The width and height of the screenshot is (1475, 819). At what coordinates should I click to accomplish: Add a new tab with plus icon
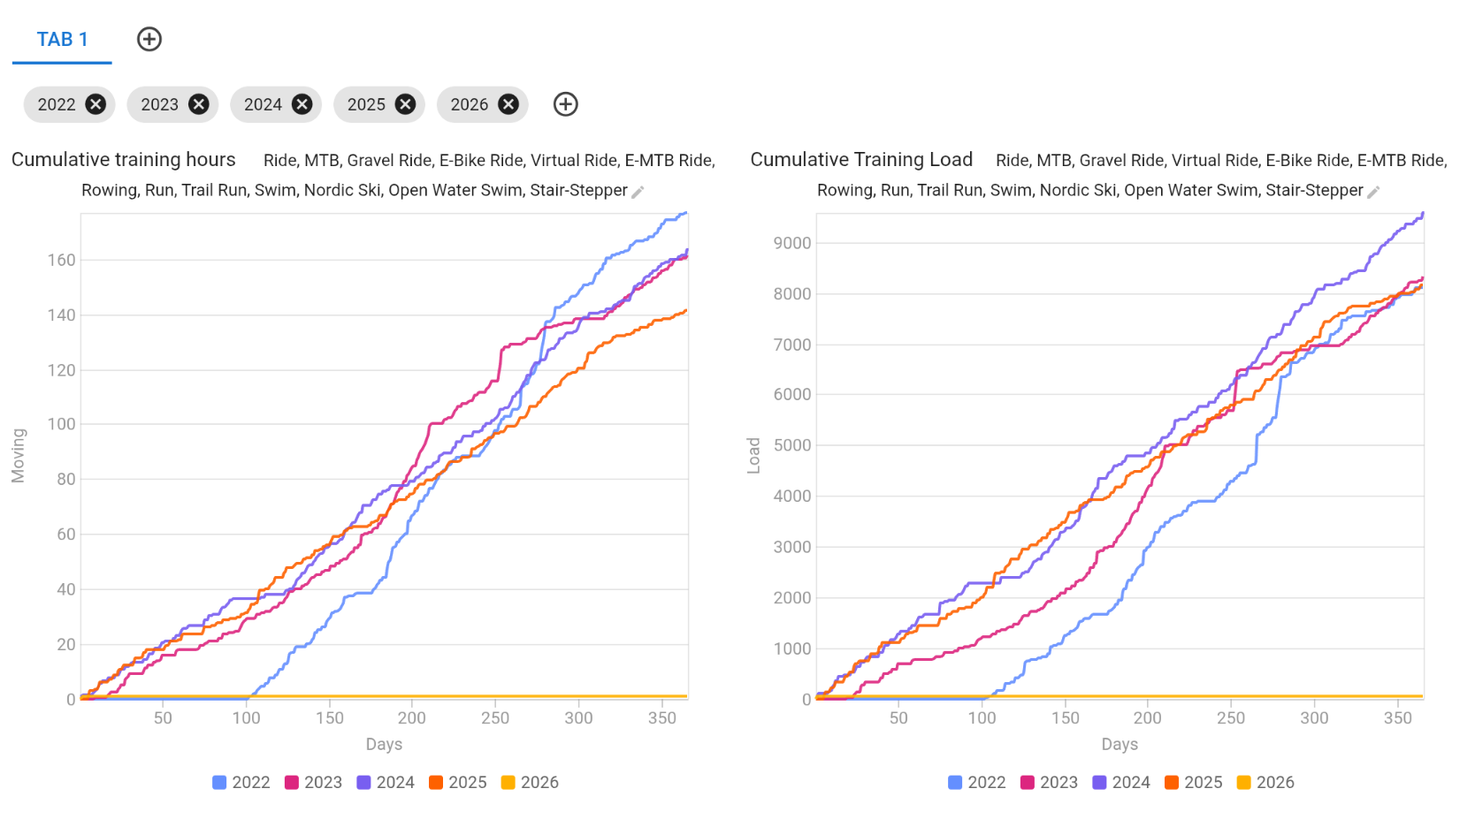[149, 39]
